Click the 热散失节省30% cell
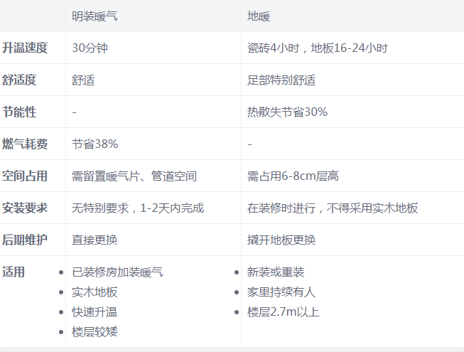Viewport: 464px width, 352px height. (287, 112)
